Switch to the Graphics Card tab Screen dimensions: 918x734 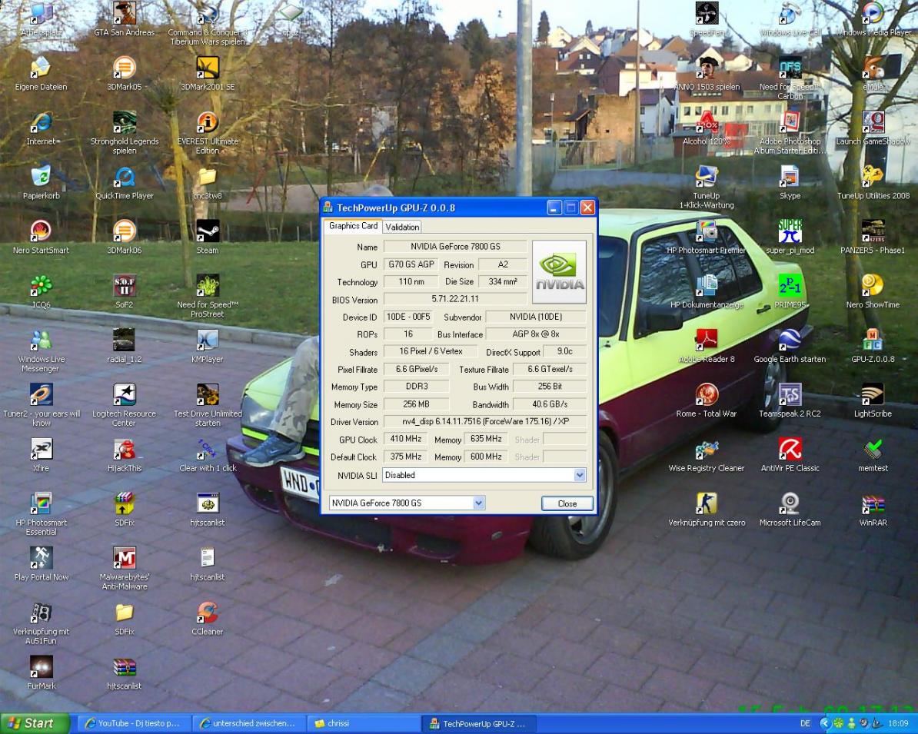point(353,226)
